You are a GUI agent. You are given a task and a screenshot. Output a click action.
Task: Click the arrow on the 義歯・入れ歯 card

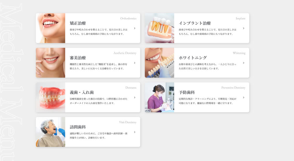(135, 97)
